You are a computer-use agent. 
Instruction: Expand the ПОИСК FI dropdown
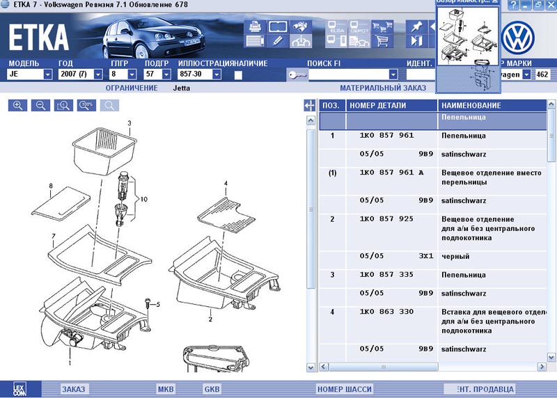pos(393,74)
